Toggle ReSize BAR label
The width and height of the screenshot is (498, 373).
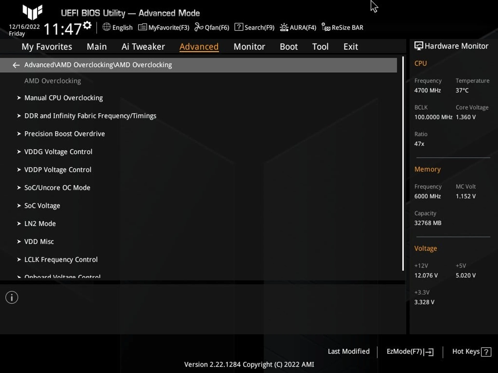click(x=347, y=27)
